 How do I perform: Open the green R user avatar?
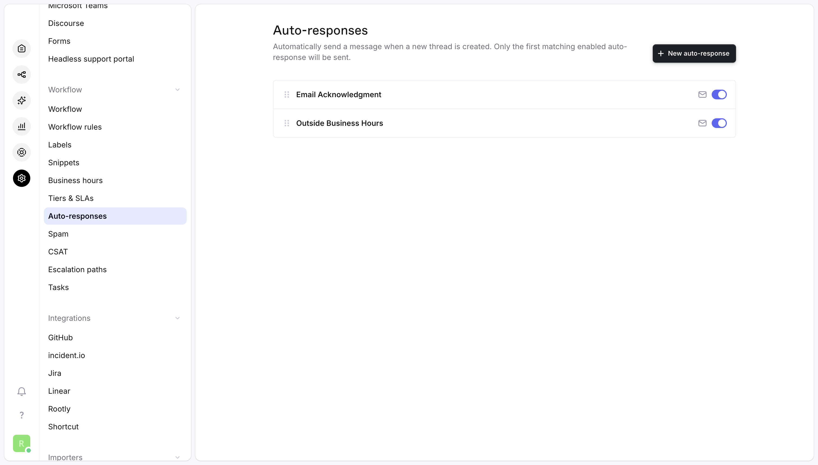[x=21, y=443]
